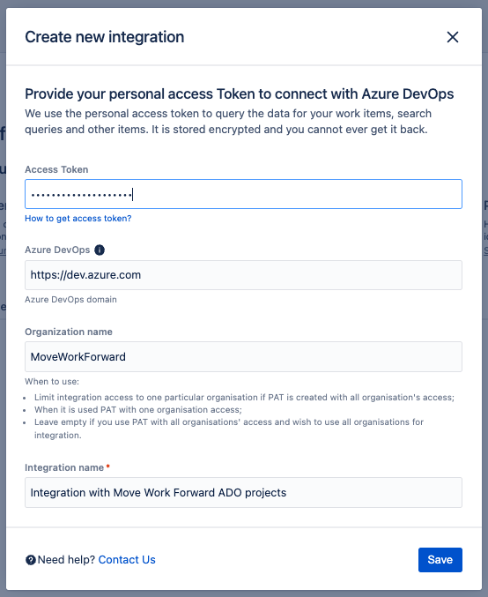
Task: Click the Organization name label
Action: point(69,332)
